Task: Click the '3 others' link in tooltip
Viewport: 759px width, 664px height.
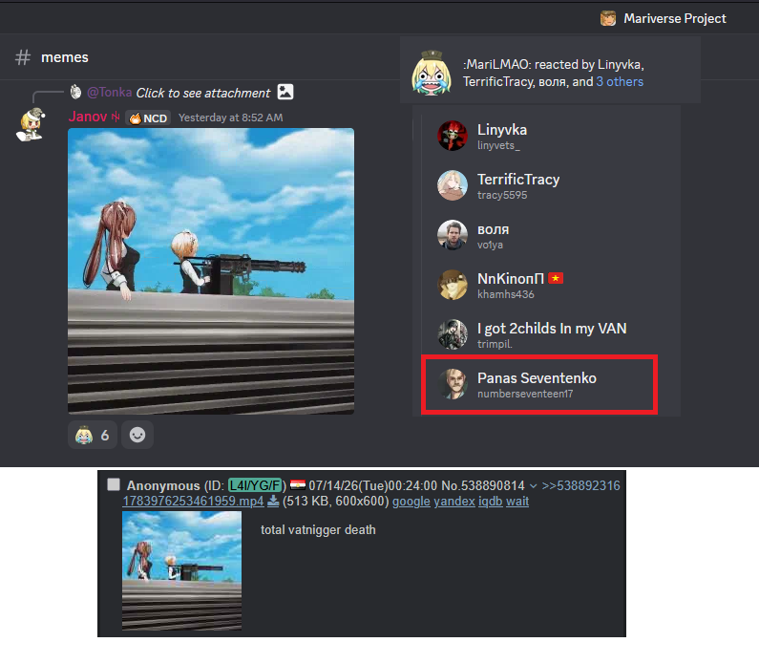Action: pos(620,81)
